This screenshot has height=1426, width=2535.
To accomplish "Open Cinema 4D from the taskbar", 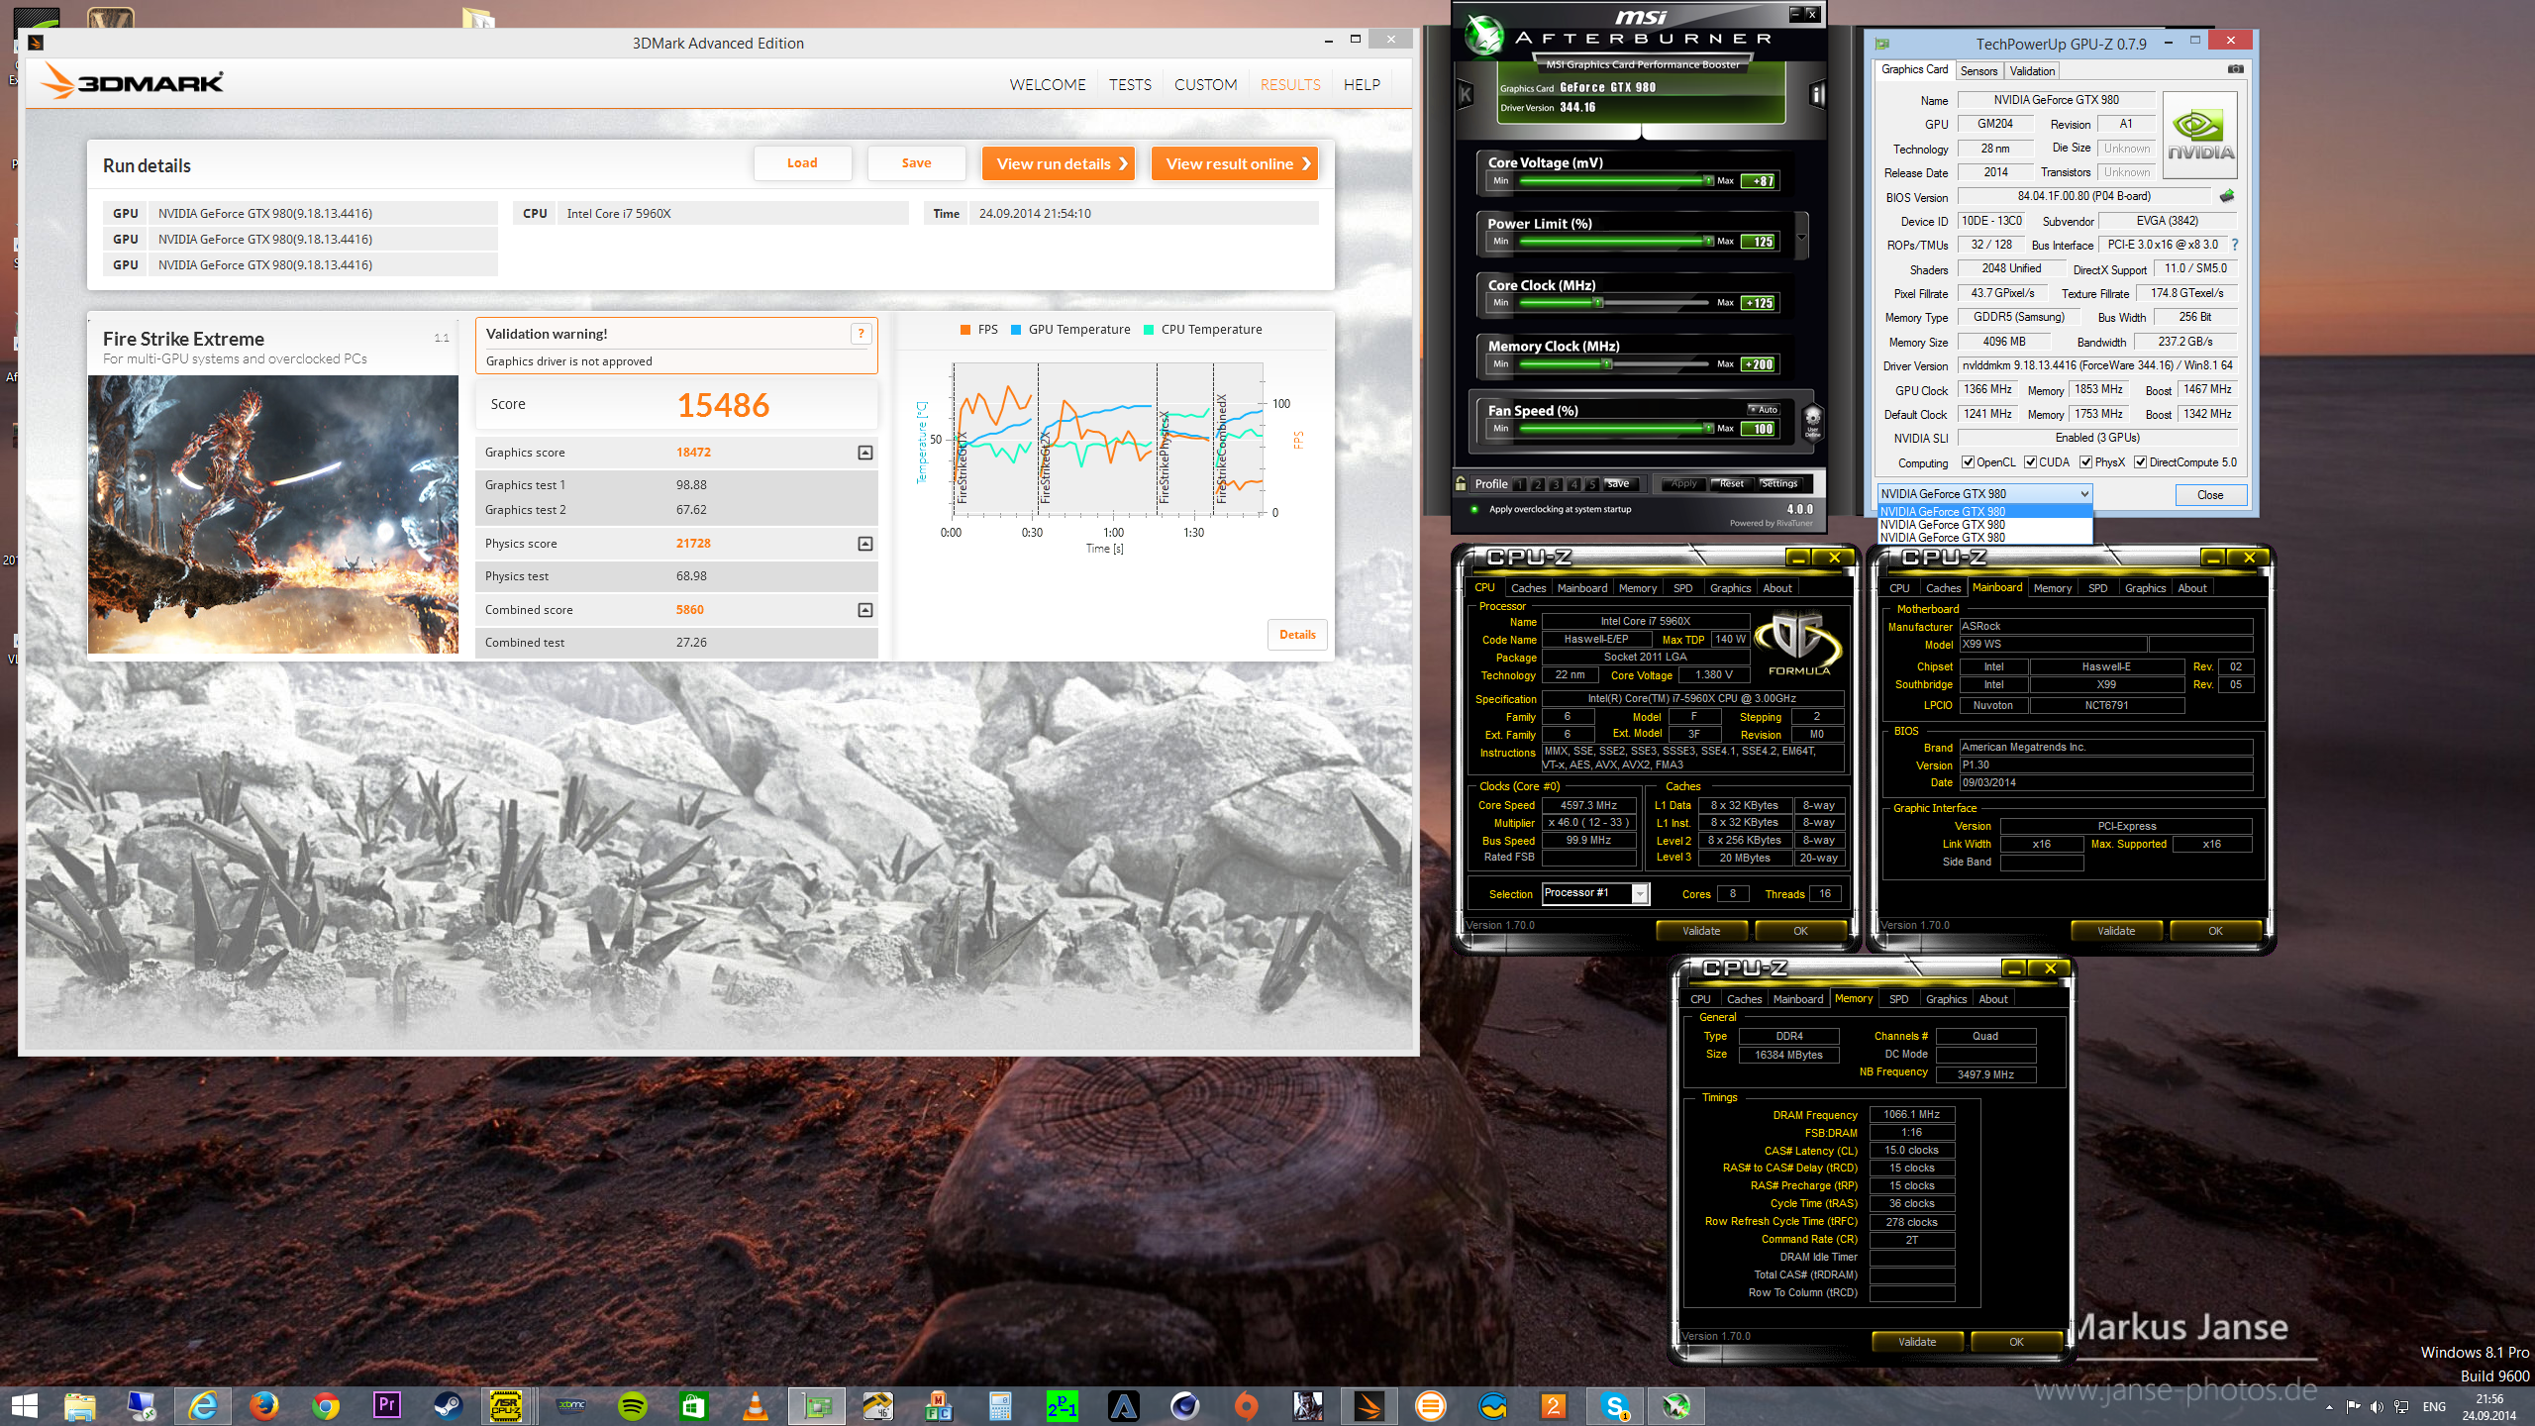I will [1185, 1405].
